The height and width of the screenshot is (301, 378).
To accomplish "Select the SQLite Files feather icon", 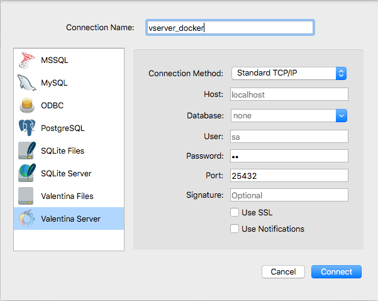I will tap(27, 150).
